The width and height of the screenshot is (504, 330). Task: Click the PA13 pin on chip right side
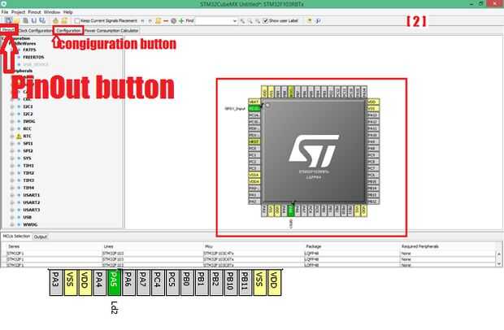point(373,115)
